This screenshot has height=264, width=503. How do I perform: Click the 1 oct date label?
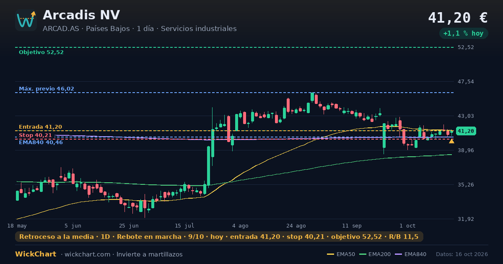[x=407, y=226]
